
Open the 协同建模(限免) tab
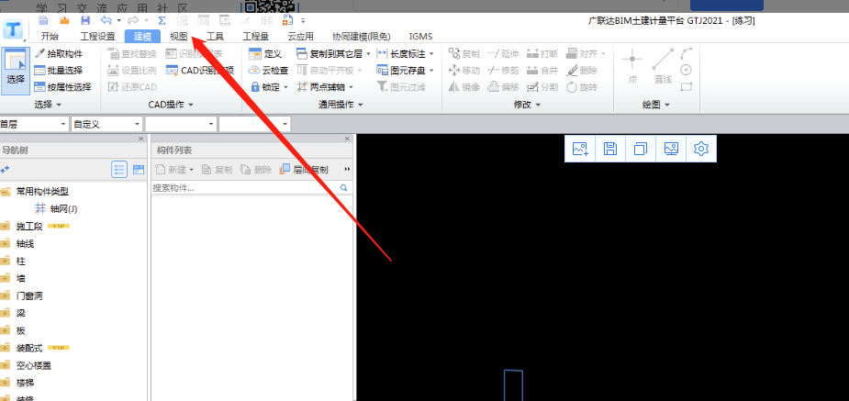click(x=361, y=37)
